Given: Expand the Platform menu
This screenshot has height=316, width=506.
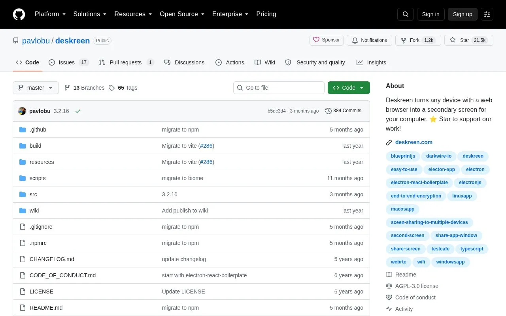Looking at the screenshot, I should [x=50, y=14].
